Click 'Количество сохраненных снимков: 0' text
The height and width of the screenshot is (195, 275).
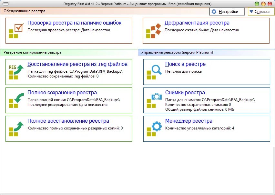pos(198,105)
